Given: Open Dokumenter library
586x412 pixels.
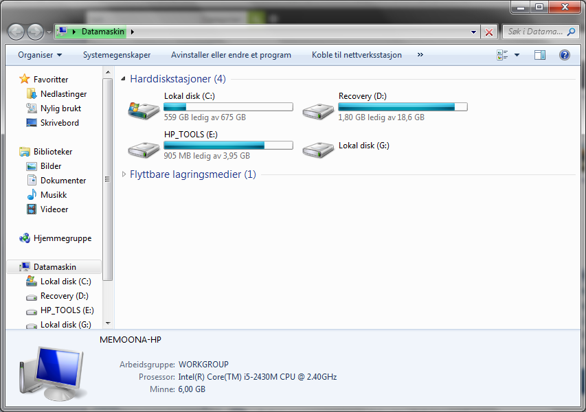Looking at the screenshot, I should (x=63, y=181).
